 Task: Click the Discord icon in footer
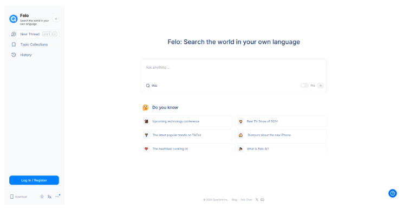(262, 199)
